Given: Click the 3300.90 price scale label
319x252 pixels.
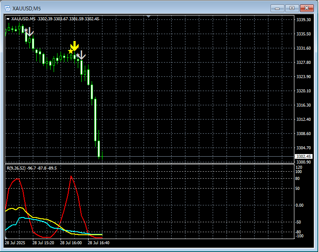Looking at the screenshot, I should coord(303,162).
